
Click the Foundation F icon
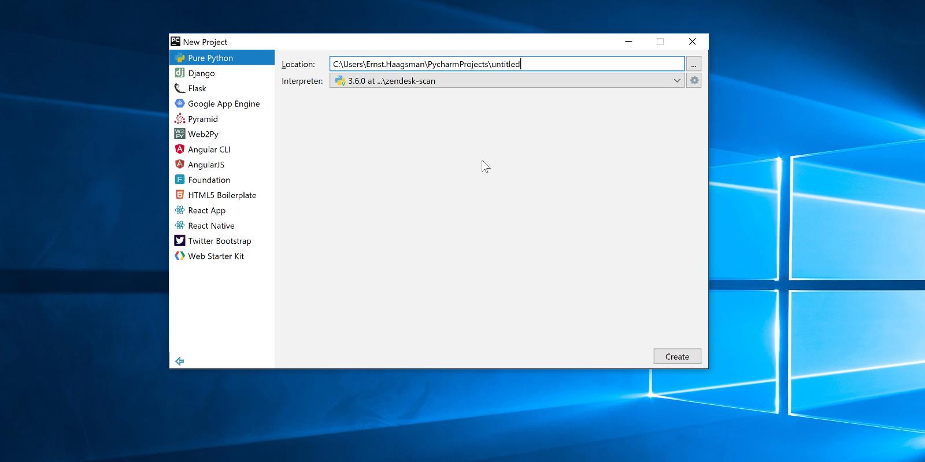[180, 180]
